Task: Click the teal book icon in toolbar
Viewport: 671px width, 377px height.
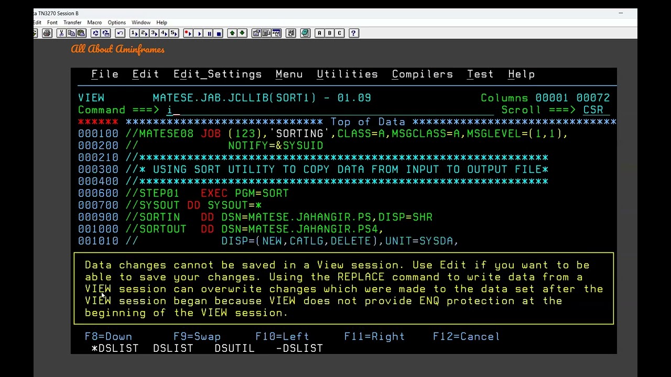Action: (305, 33)
